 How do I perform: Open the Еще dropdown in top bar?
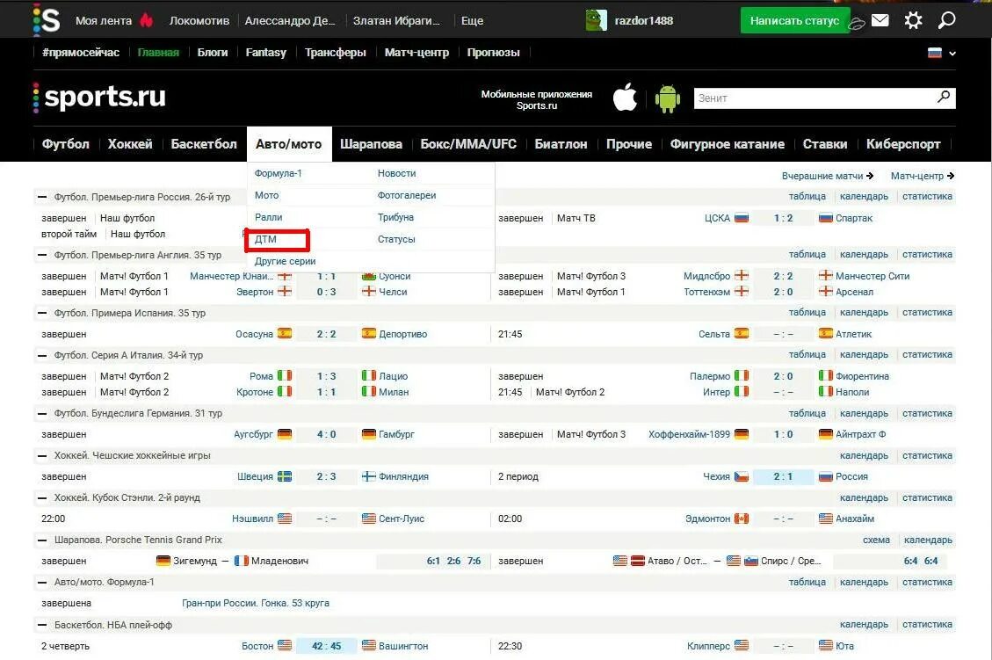click(472, 21)
